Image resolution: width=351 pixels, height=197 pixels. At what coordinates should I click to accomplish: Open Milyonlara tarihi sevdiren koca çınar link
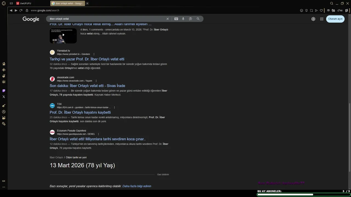click(98, 139)
